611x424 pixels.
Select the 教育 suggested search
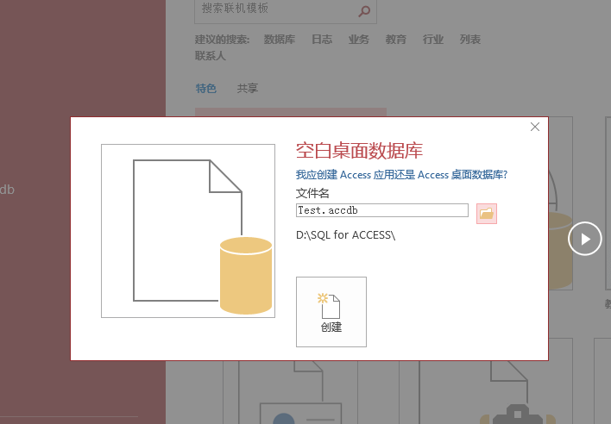click(395, 40)
